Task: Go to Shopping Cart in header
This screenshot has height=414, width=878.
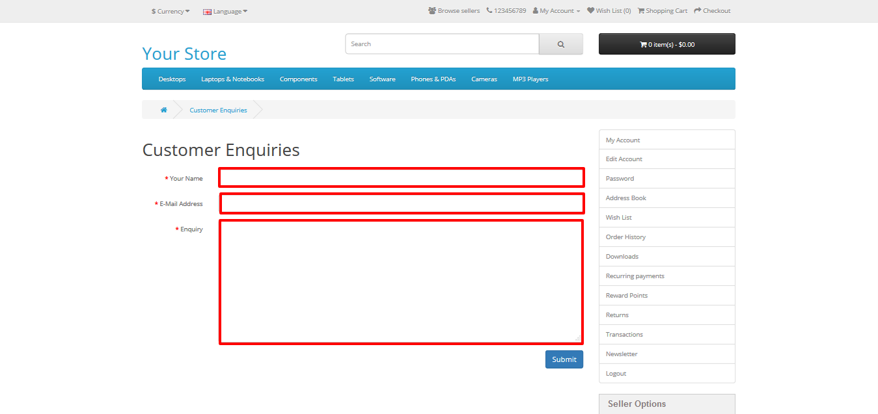Action: pos(662,10)
